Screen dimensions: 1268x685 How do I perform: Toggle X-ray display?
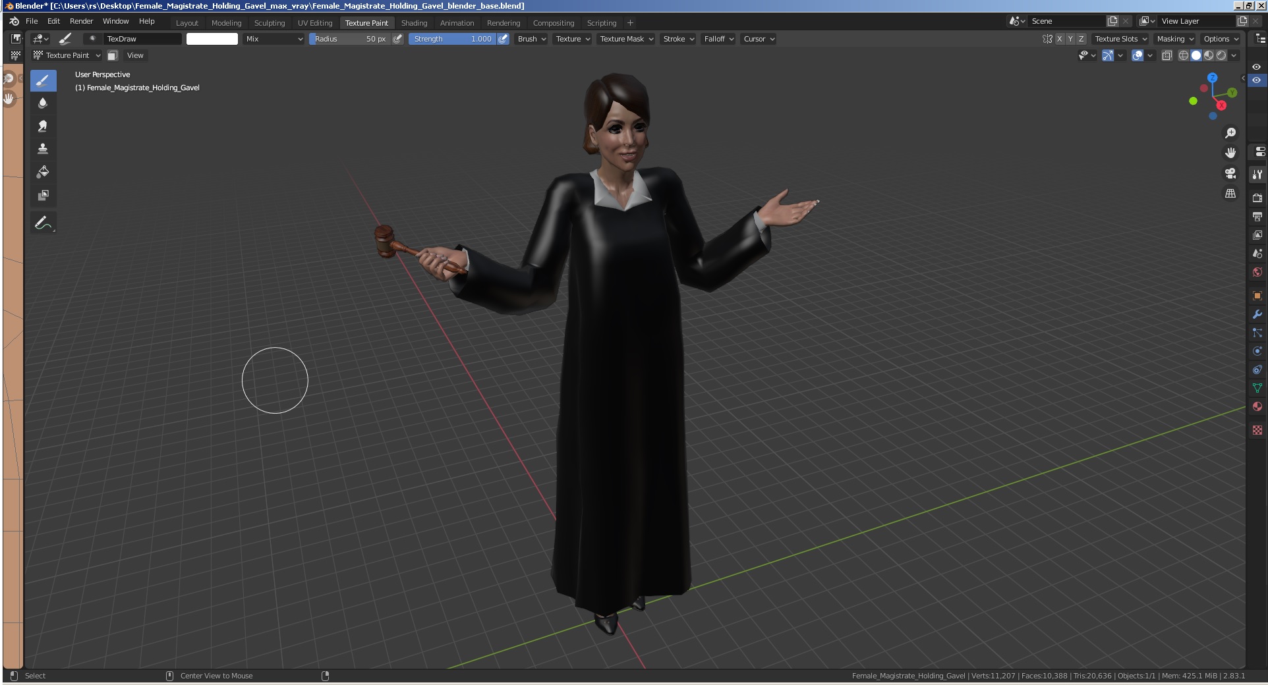1167,55
